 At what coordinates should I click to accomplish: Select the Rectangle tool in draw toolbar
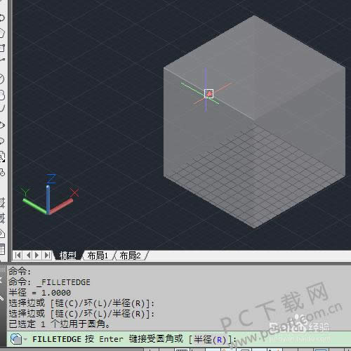[x=1, y=48]
